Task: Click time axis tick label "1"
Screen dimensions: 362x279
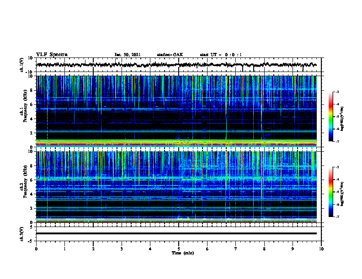Action: [x=64, y=249]
